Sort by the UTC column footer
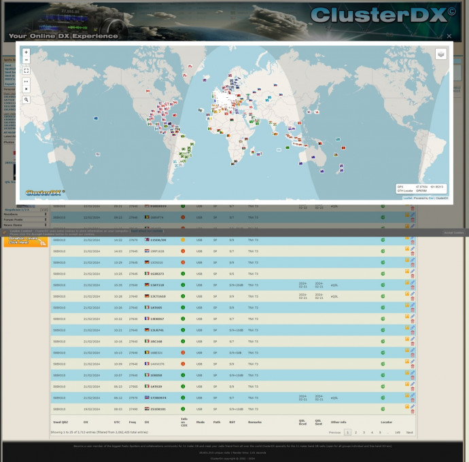Image resolution: width=469 pixels, height=462 pixels. (117, 422)
